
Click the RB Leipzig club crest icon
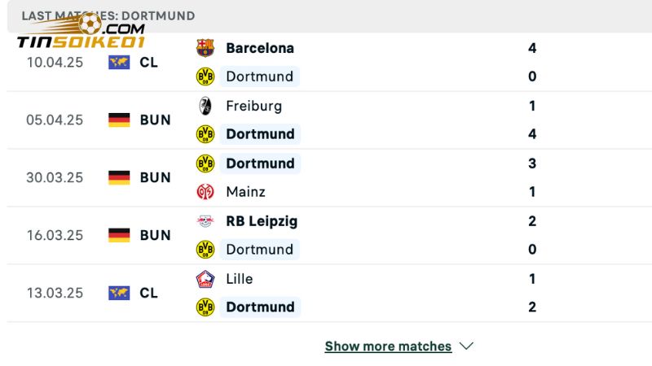[x=205, y=221]
